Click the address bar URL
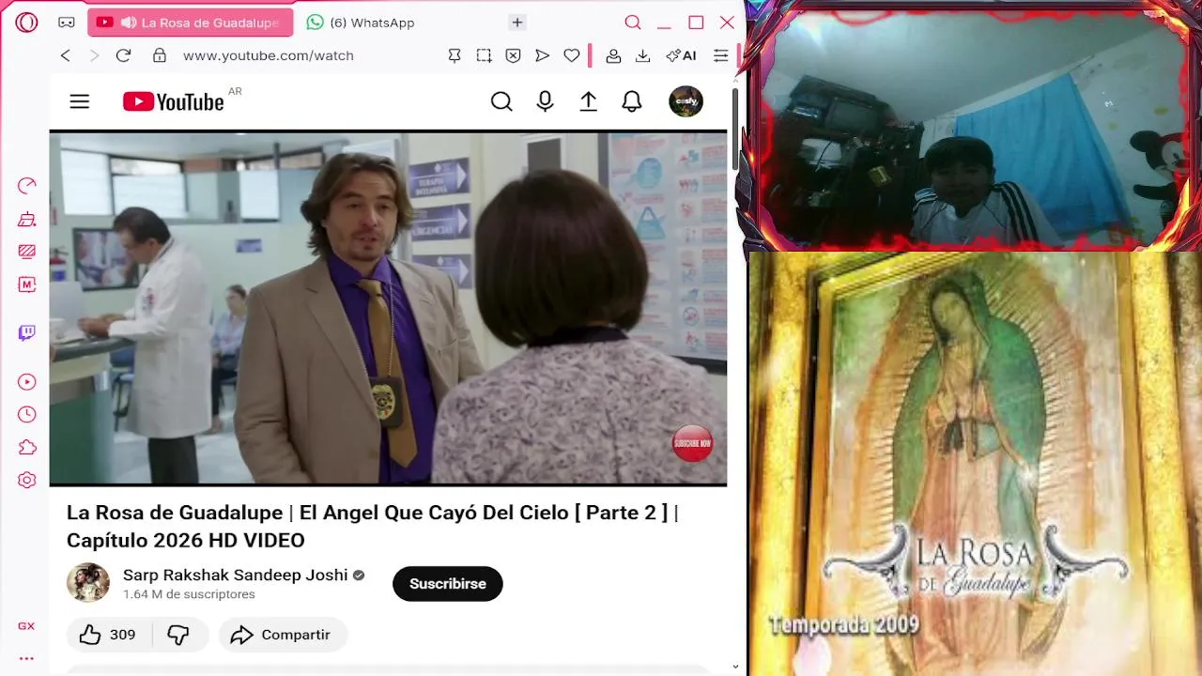 tap(269, 55)
